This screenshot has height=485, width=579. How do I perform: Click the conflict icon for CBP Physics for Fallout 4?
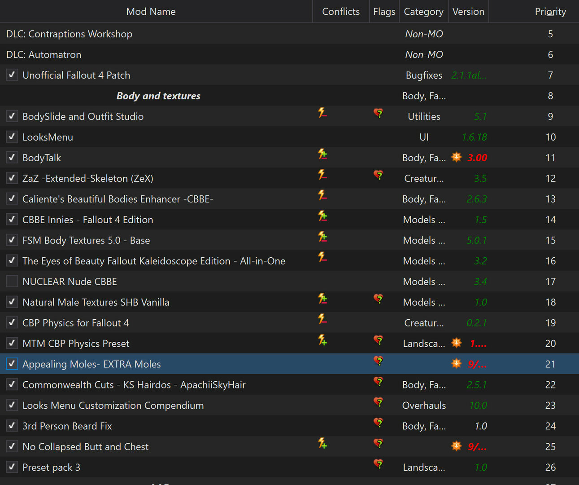coord(322,319)
